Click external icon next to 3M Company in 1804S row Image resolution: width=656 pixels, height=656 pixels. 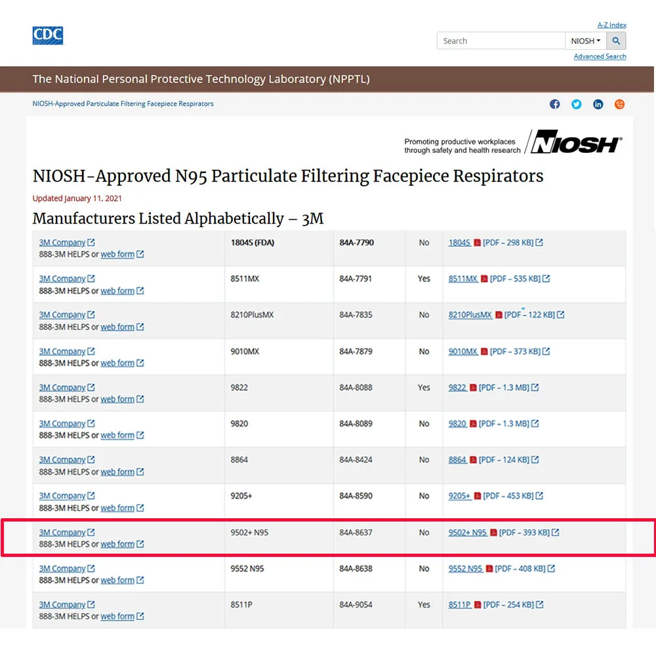click(x=91, y=242)
